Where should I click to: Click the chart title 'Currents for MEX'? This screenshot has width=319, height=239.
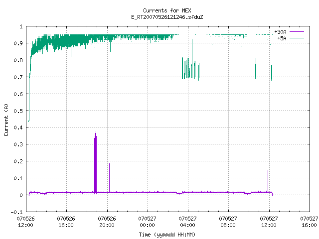tap(167, 10)
